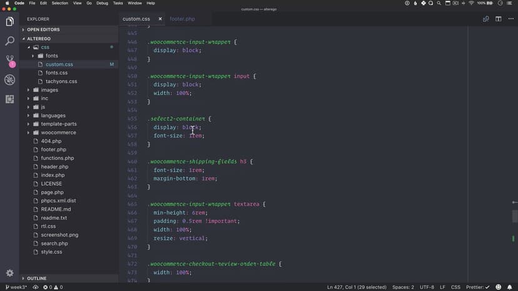518x291 pixels.
Task: Open the Search view icon
Action: [9, 41]
